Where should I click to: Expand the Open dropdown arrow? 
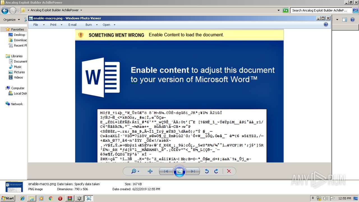(x=114, y=25)
